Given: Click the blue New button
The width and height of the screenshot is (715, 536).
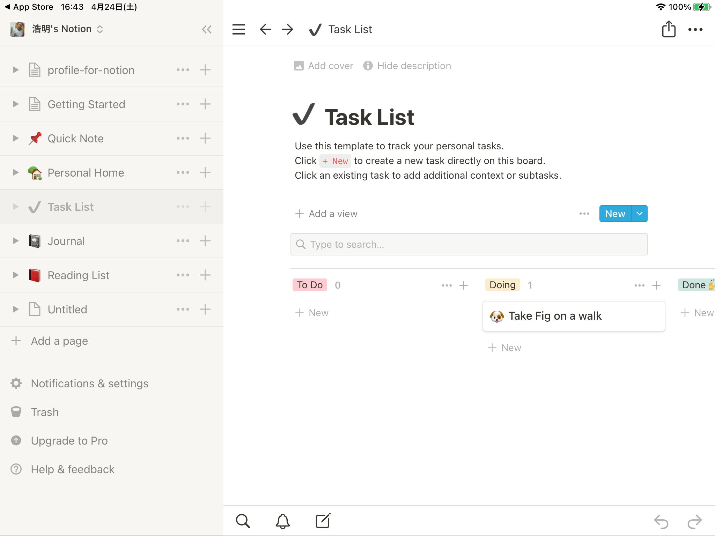Looking at the screenshot, I should (616, 214).
